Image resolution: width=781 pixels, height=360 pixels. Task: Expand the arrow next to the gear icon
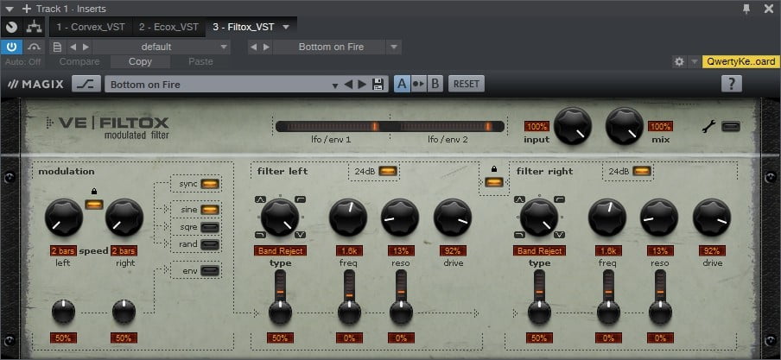click(694, 62)
